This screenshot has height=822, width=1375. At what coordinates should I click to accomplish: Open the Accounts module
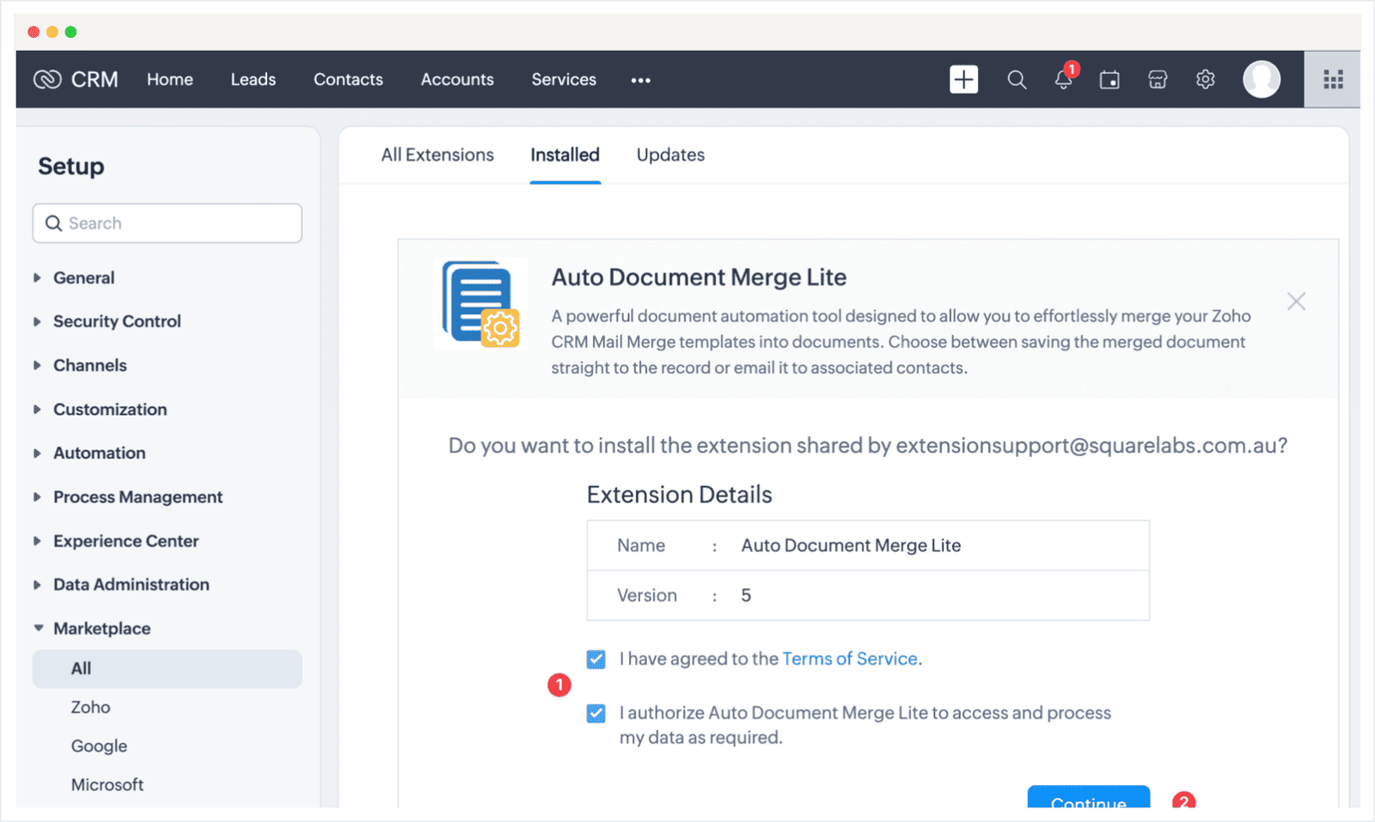tap(457, 79)
